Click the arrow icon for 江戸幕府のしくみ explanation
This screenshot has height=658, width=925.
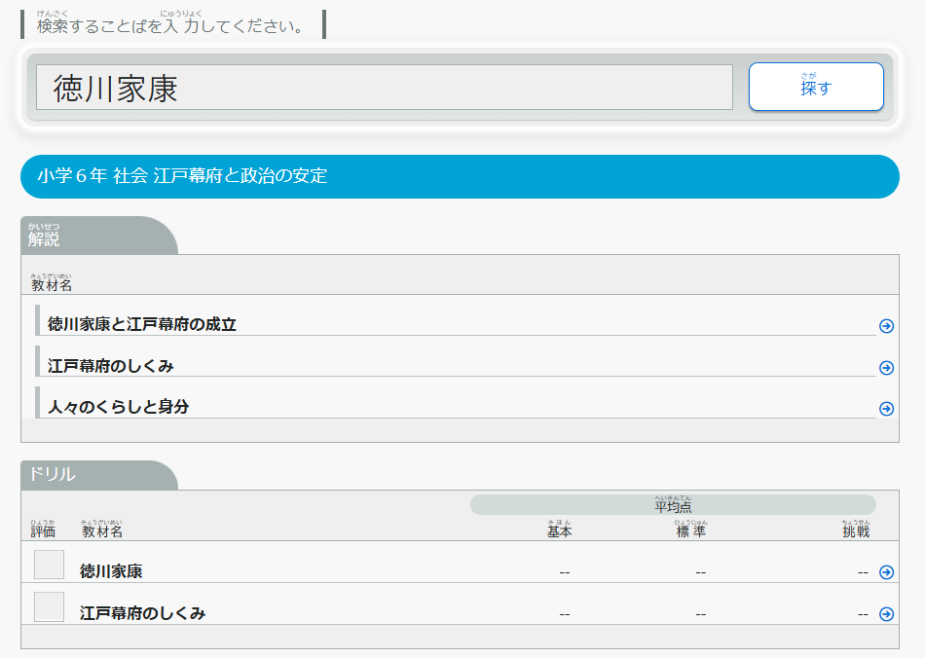[886, 368]
